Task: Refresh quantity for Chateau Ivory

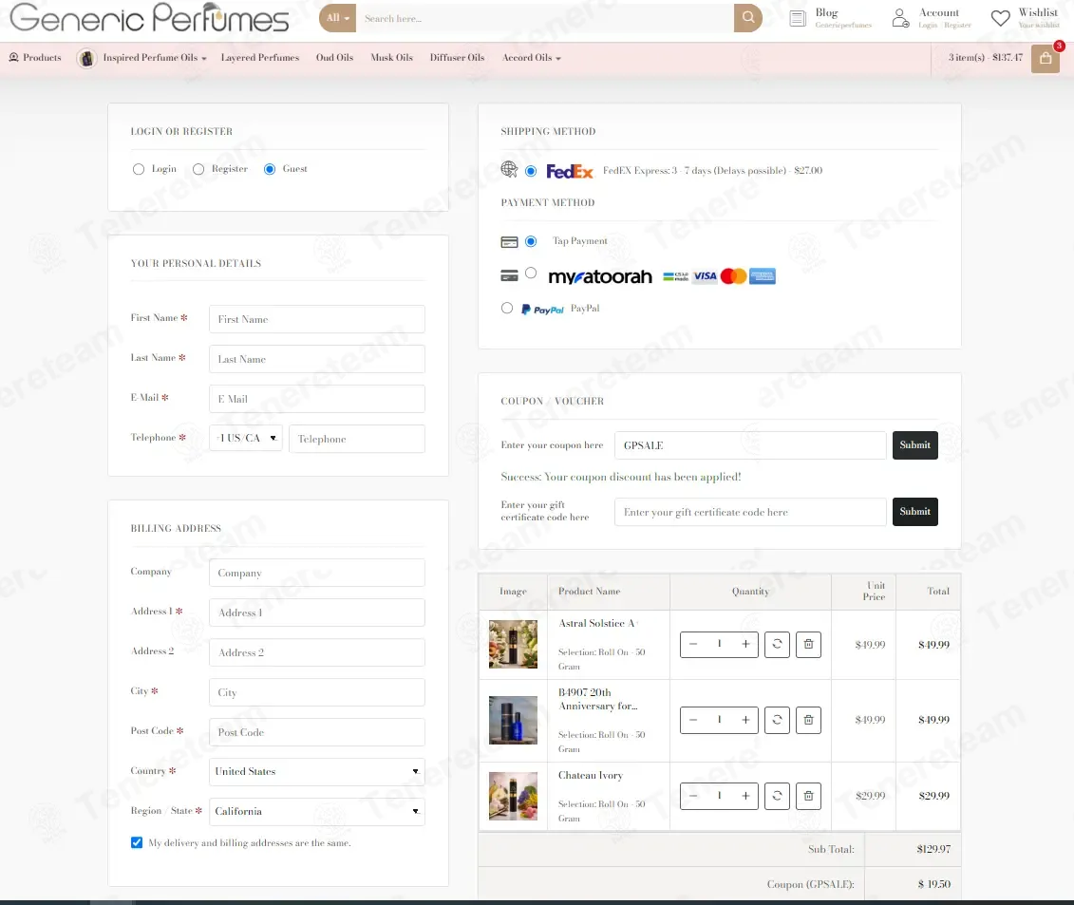Action: tap(777, 796)
